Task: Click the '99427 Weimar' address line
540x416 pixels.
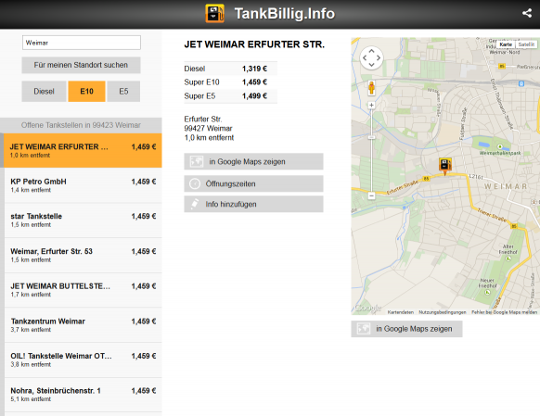Action: (x=208, y=128)
